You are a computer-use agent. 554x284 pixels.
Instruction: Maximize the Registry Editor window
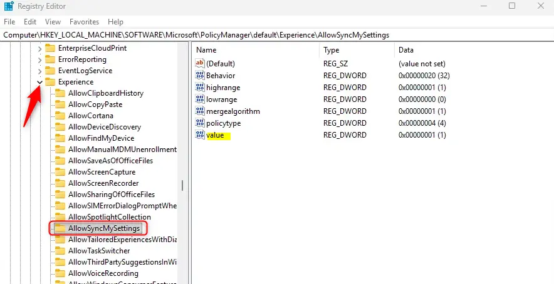[511, 6]
